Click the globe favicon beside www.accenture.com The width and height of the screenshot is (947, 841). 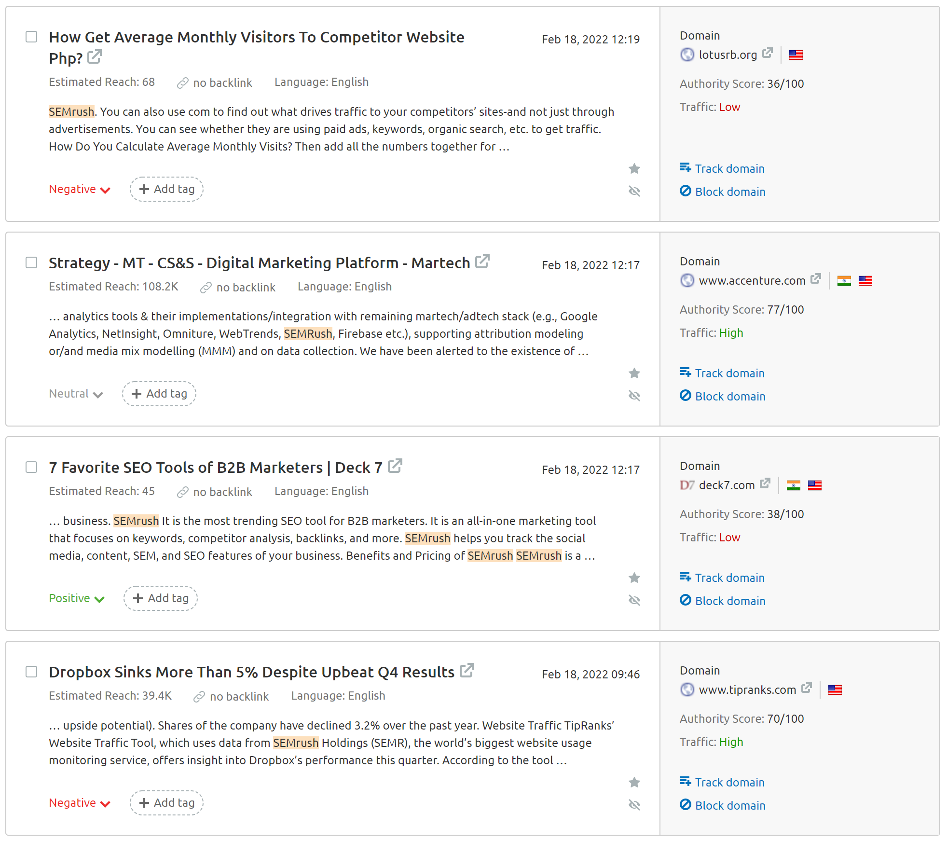click(x=687, y=280)
